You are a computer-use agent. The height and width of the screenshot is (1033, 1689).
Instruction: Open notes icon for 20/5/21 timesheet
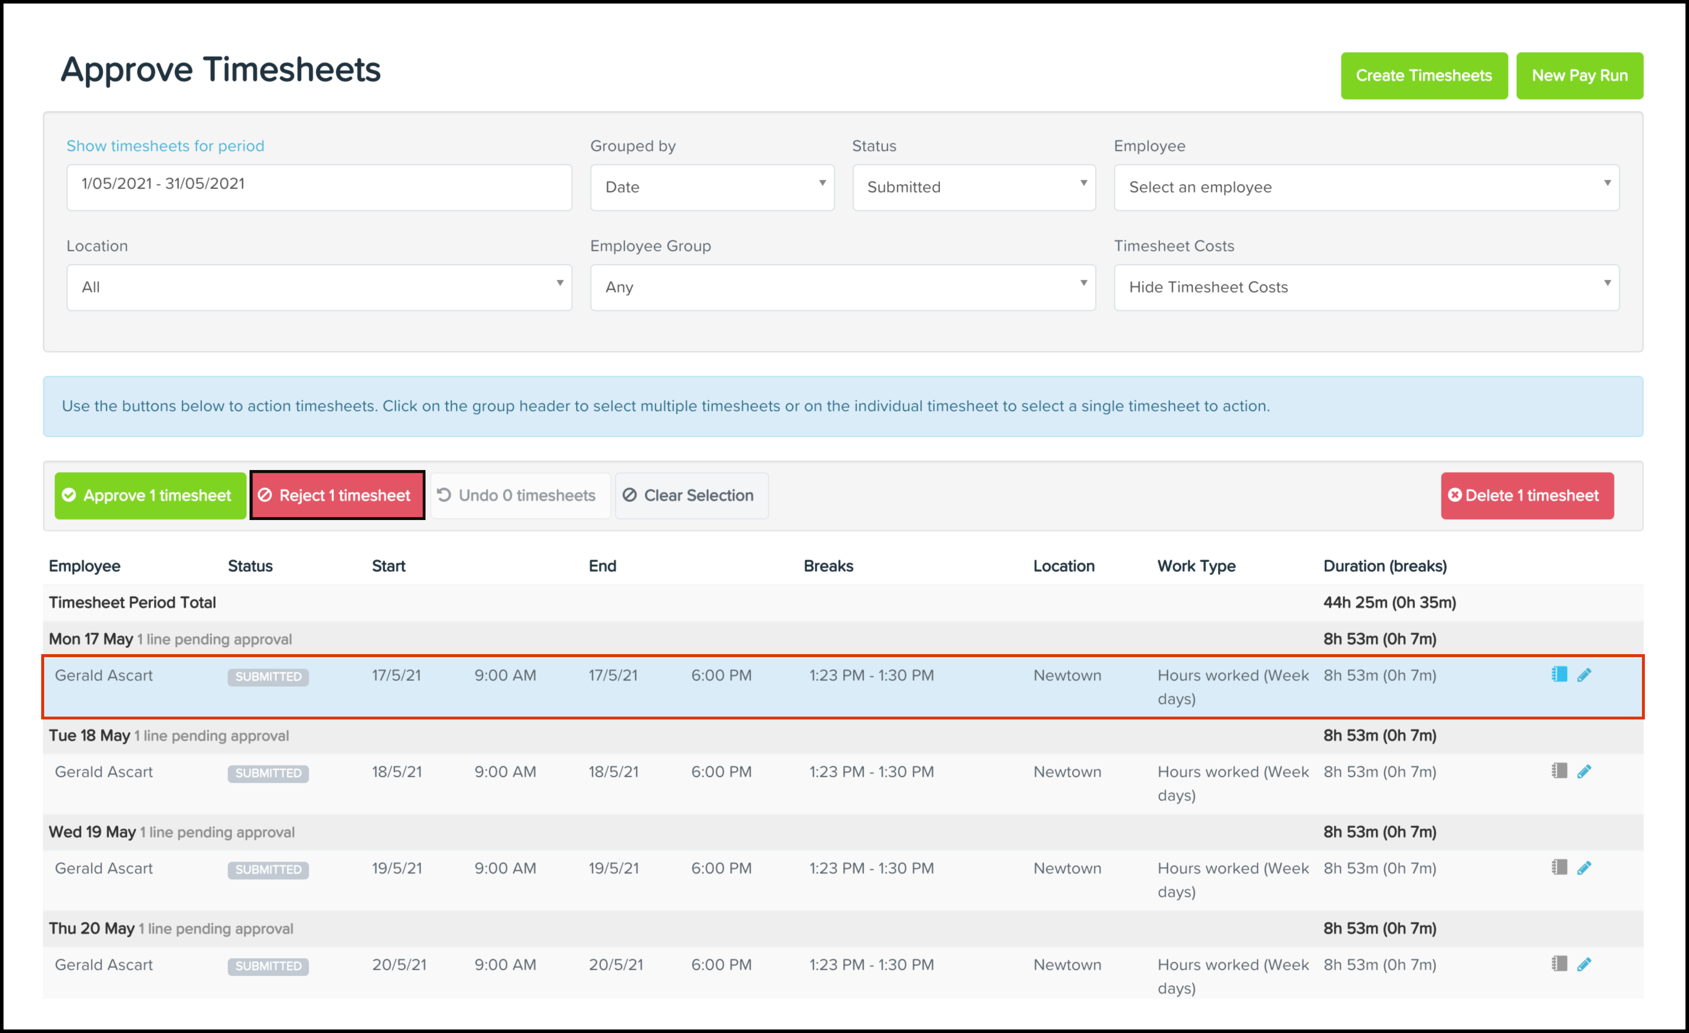click(1559, 964)
